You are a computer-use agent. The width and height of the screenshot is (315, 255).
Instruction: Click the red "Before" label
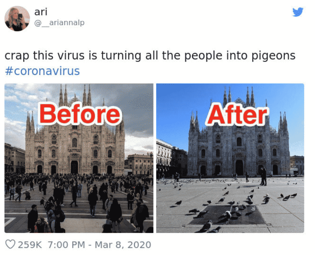(x=80, y=114)
